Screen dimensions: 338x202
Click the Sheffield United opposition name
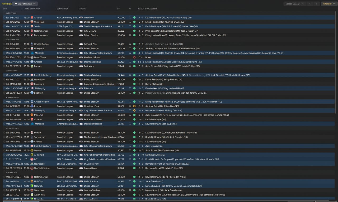(42, 168)
